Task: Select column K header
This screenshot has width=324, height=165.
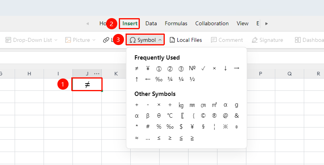Action: tap(116, 74)
